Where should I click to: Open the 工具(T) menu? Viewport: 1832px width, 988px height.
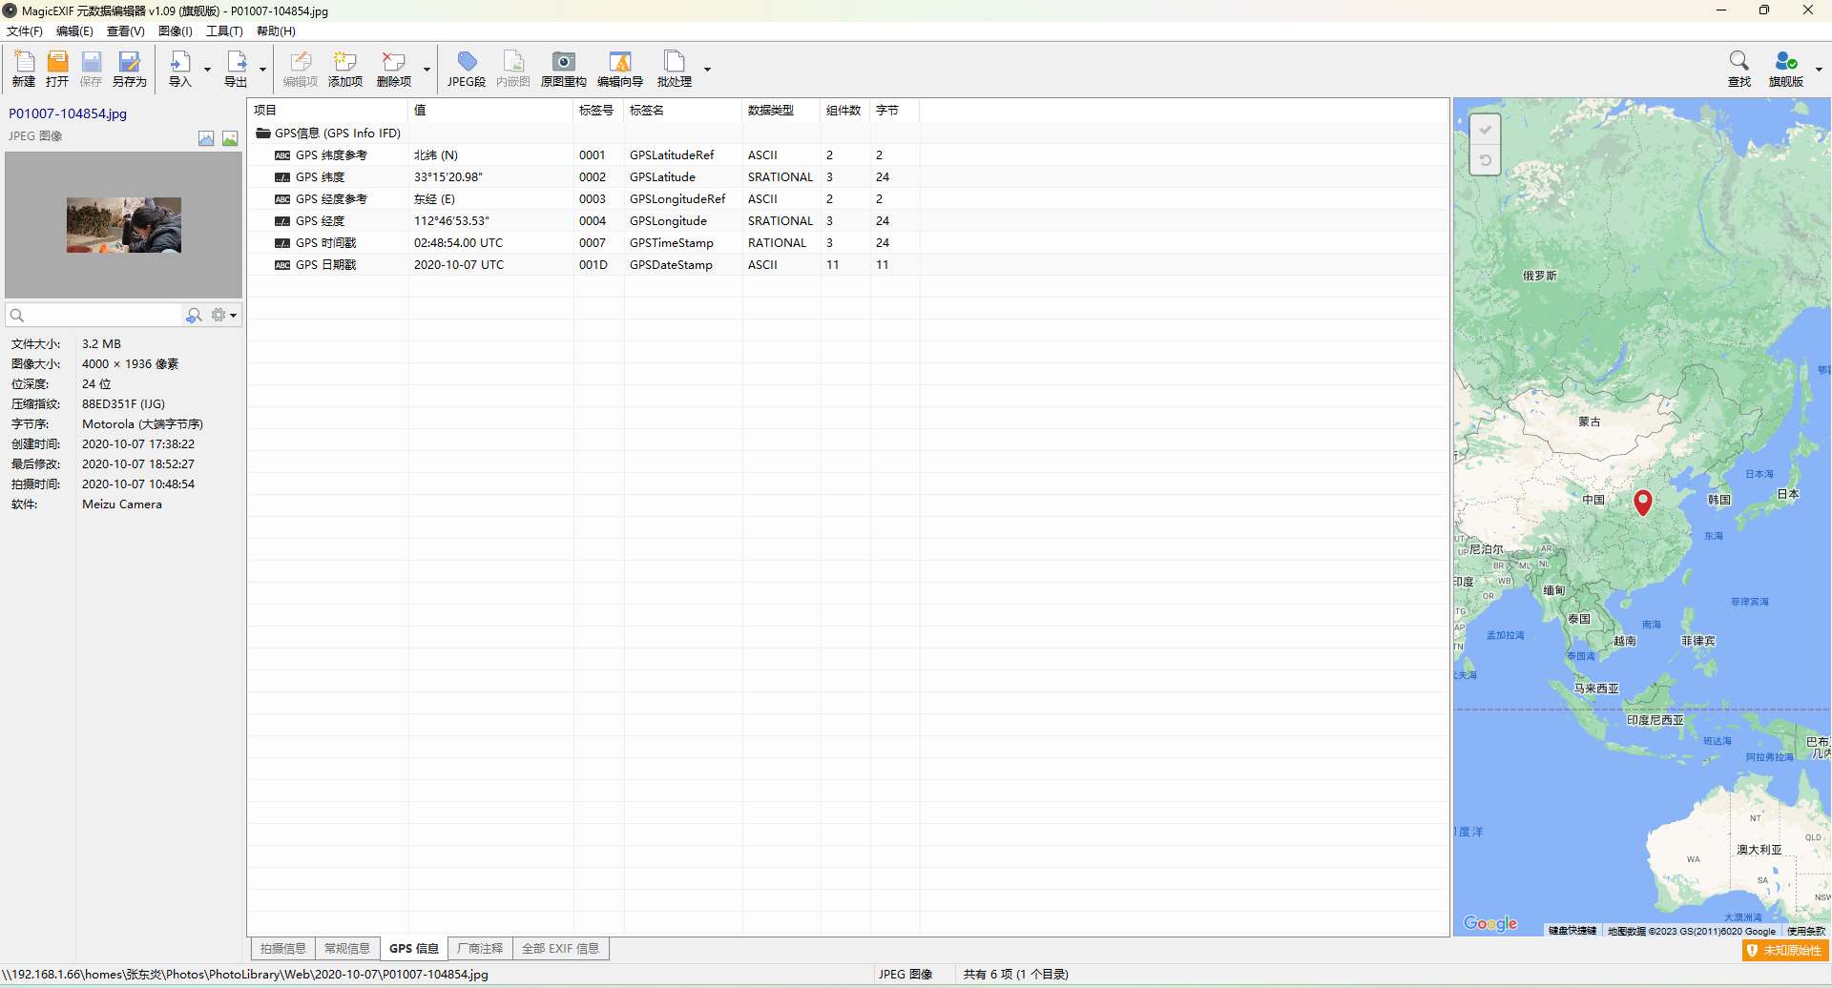[x=224, y=31]
